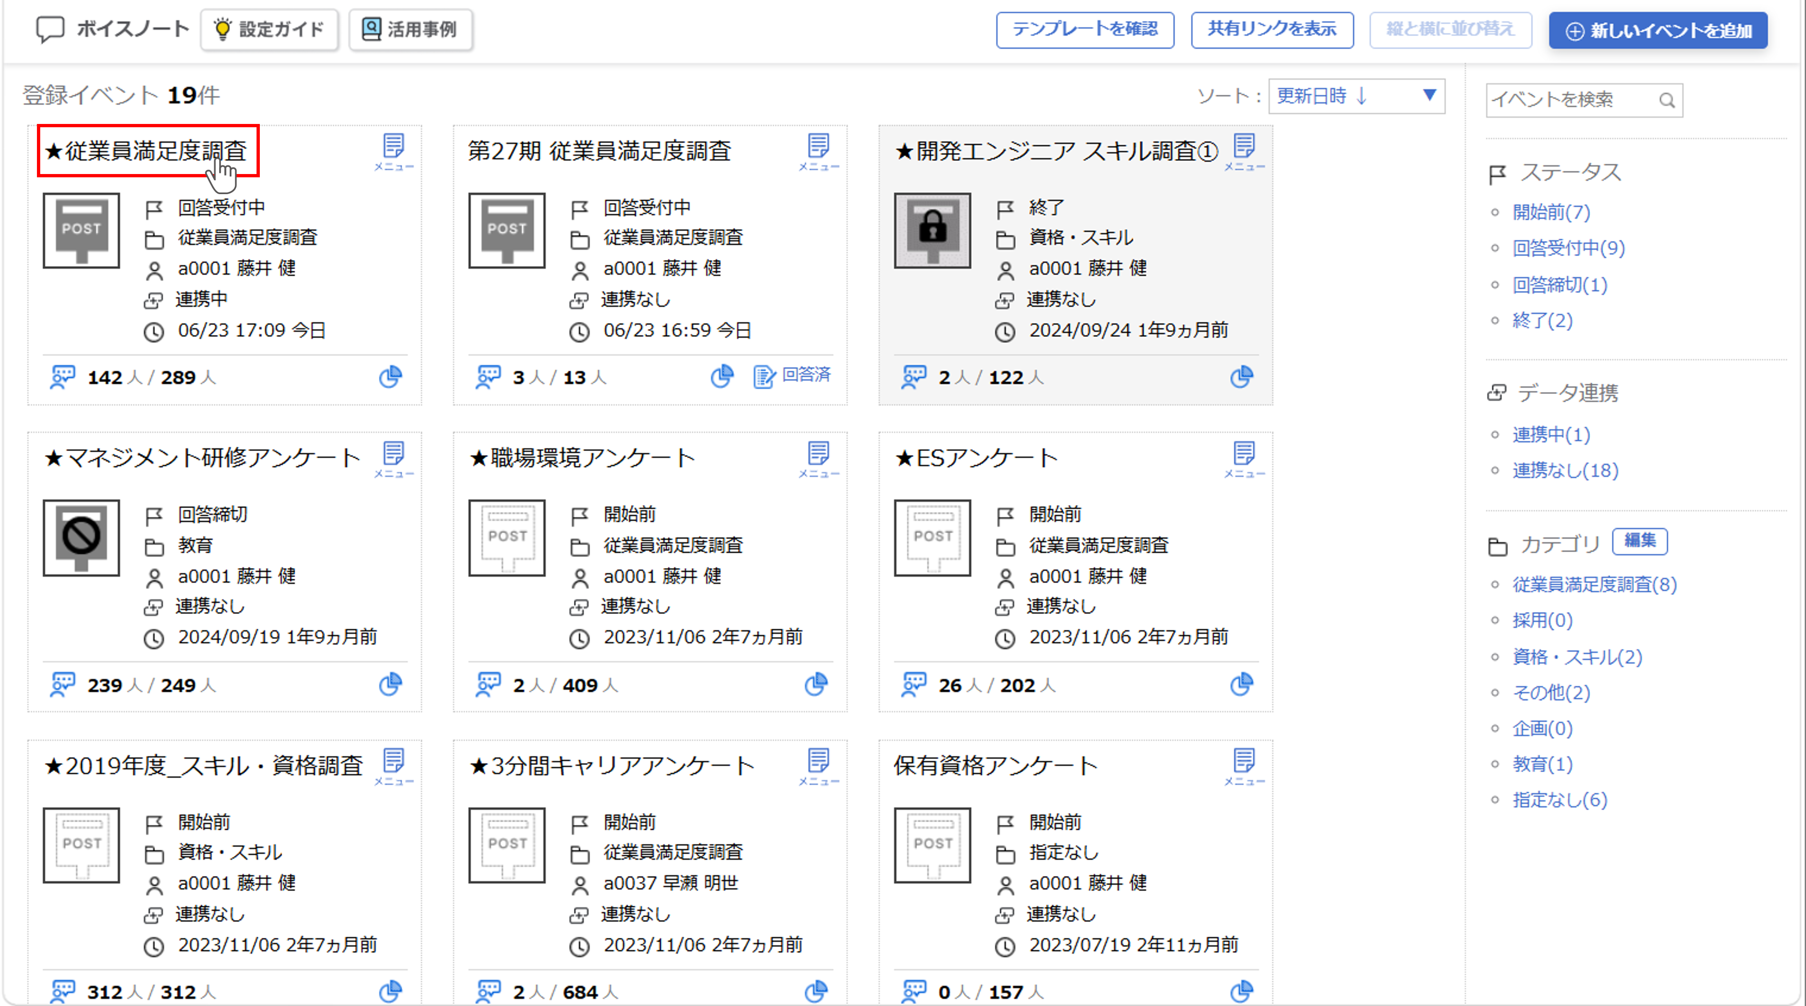Filter by category 企画(0)
1806x1006 pixels.
point(1542,729)
